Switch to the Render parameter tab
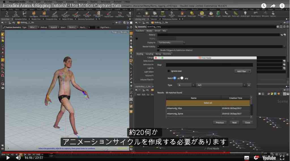Screen dimensions: 290x161 click(149, 31)
